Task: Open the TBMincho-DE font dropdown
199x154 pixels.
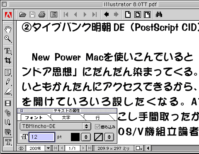Action: point(55,126)
